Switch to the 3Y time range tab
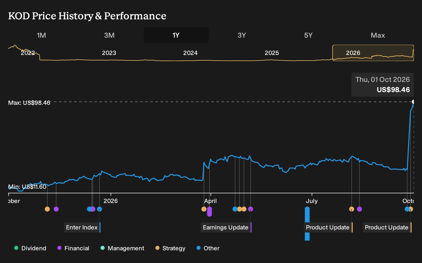The width and height of the screenshot is (422, 263). click(x=242, y=35)
